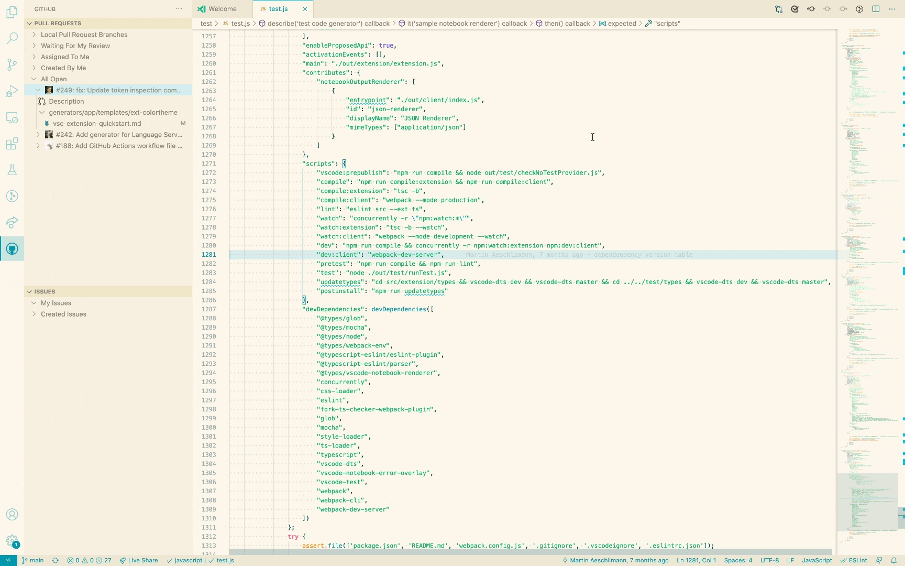
Task: Click the ESLint status item
Action: tap(854, 560)
